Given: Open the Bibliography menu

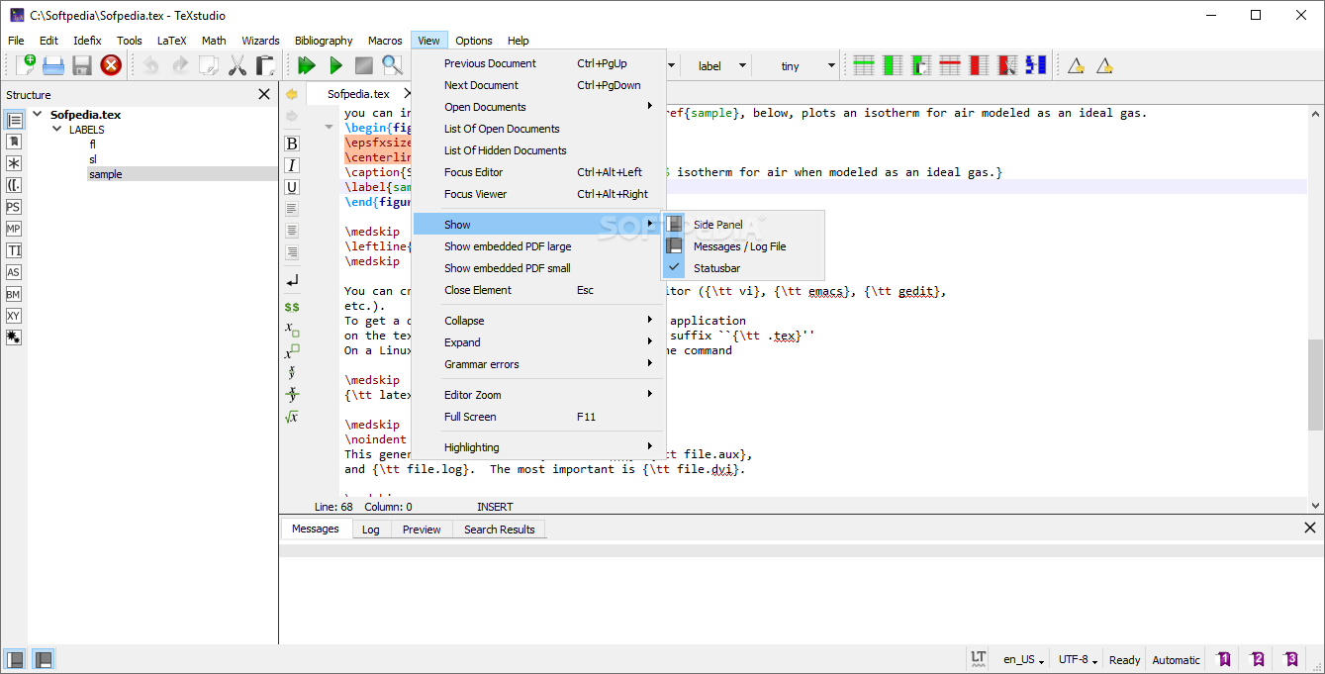Looking at the screenshot, I should point(324,41).
